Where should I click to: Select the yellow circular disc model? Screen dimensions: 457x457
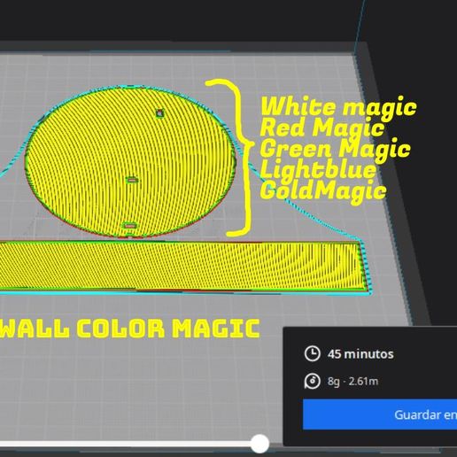click(x=130, y=162)
